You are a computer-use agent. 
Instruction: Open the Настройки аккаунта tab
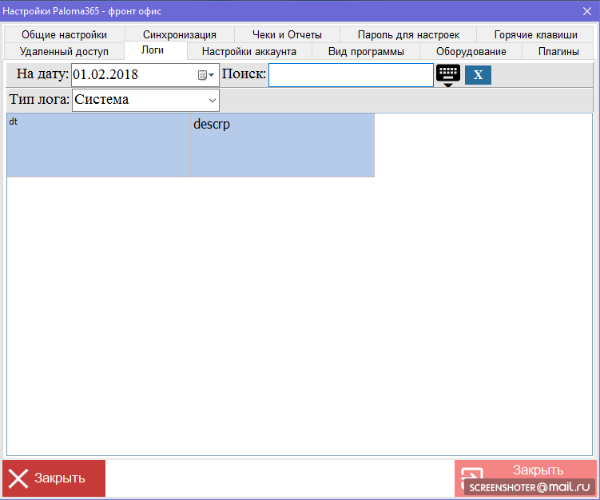click(249, 51)
